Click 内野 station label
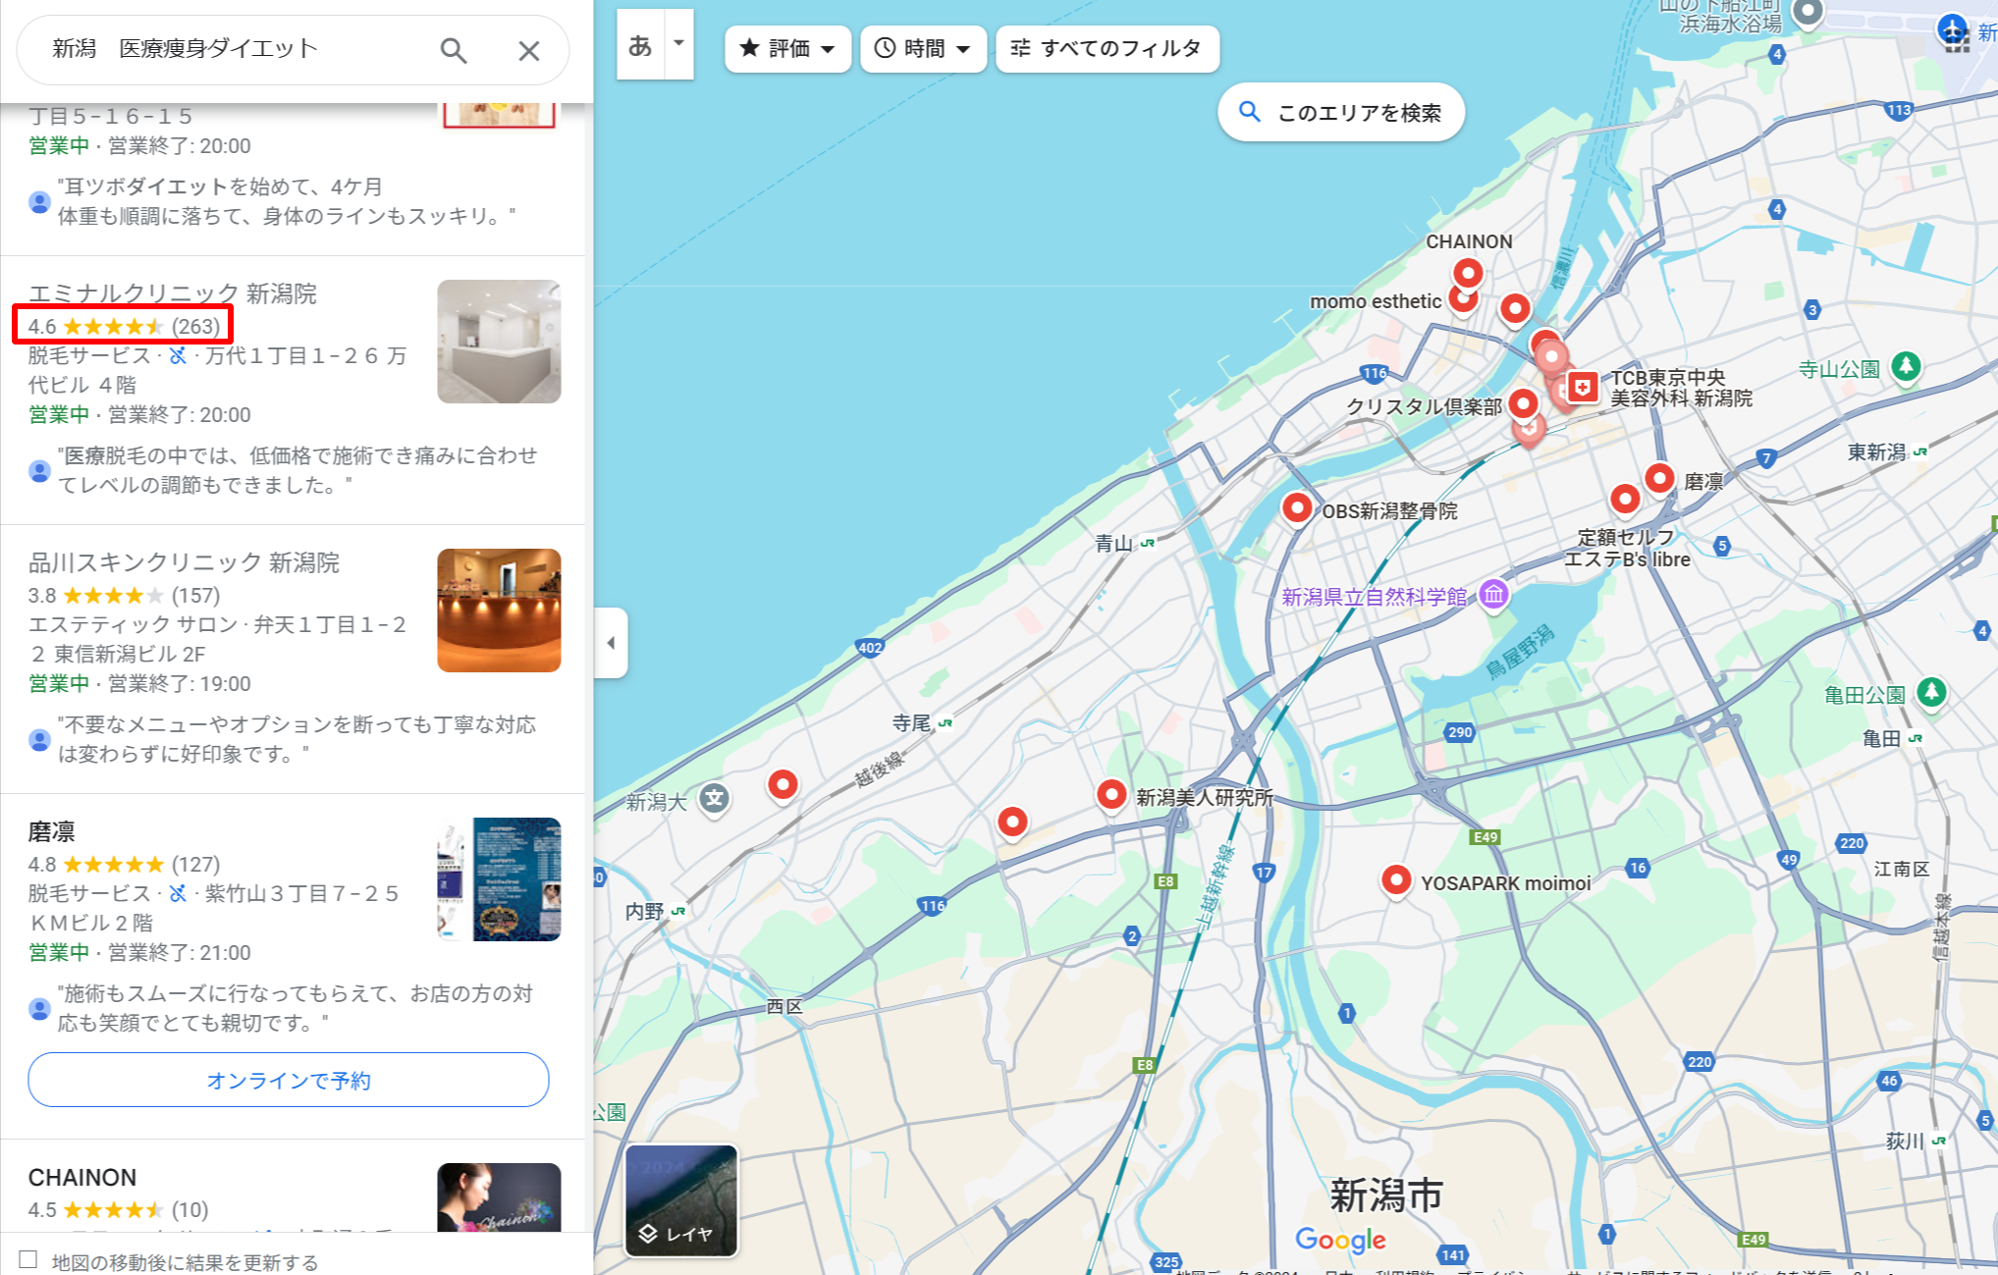 pos(644,911)
